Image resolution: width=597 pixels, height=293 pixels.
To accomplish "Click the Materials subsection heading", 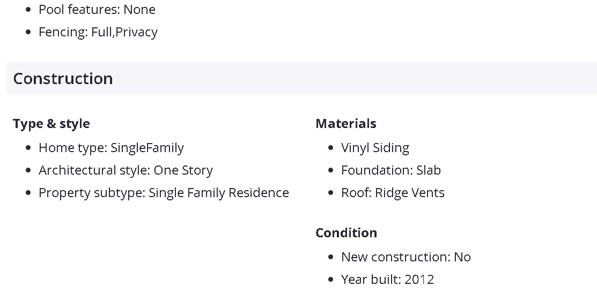I will pos(346,124).
